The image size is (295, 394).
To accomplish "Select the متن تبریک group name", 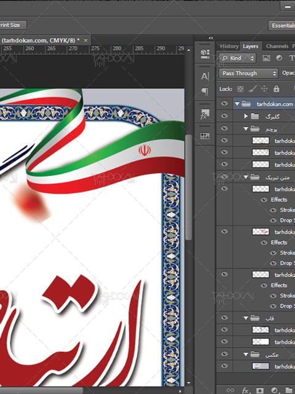I will [277, 178].
